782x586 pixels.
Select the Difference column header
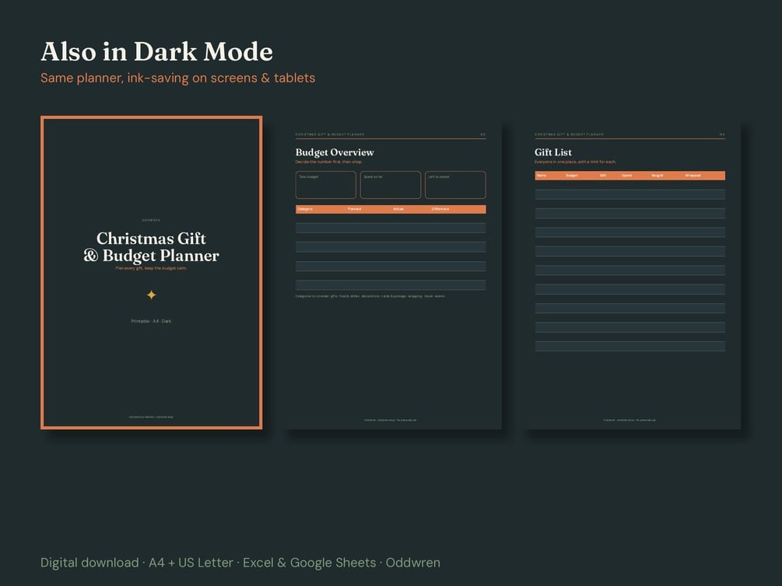pyautogui.click(x=440, y=209)
